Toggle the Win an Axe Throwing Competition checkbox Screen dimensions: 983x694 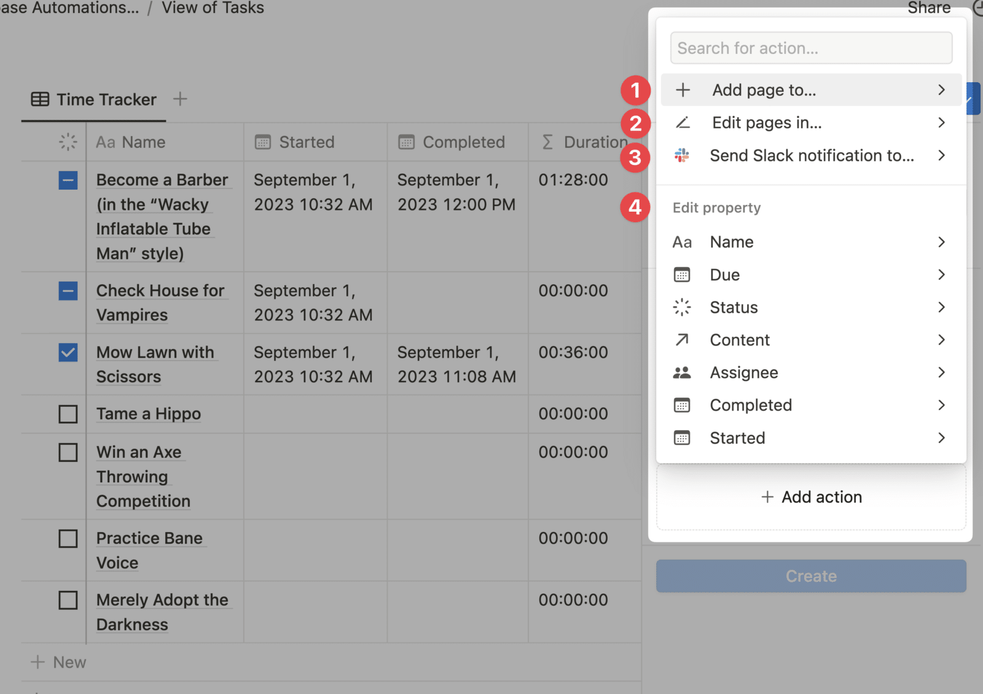tap(68, 452)
